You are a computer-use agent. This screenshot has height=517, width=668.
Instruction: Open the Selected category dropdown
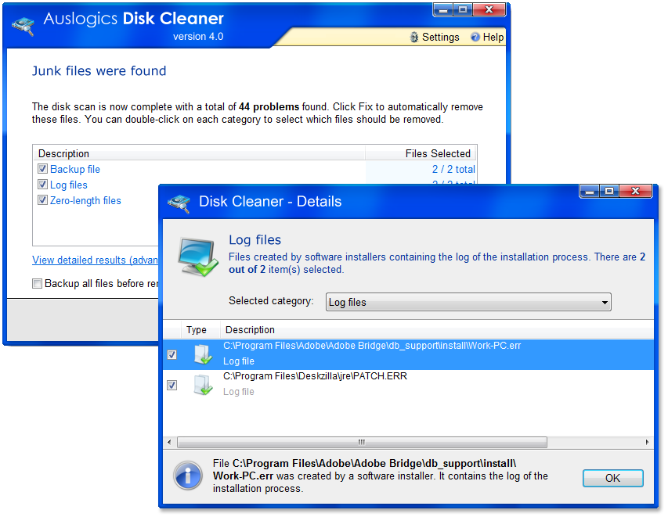pos(468,302)
